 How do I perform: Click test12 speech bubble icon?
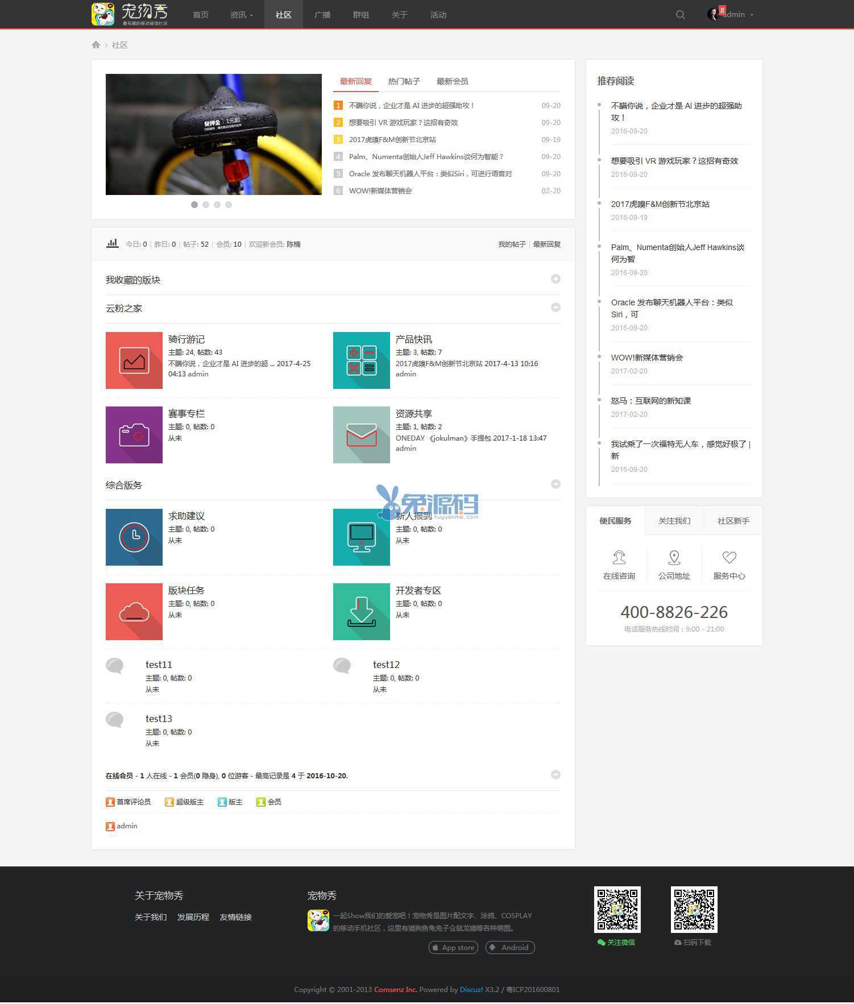pyautogui.click(x=342, y=666)
